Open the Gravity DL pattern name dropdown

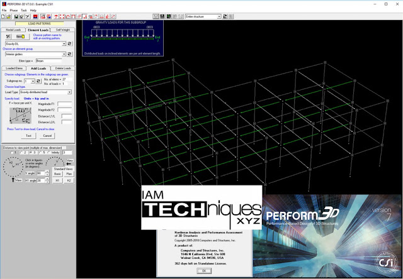click(64, 44)
